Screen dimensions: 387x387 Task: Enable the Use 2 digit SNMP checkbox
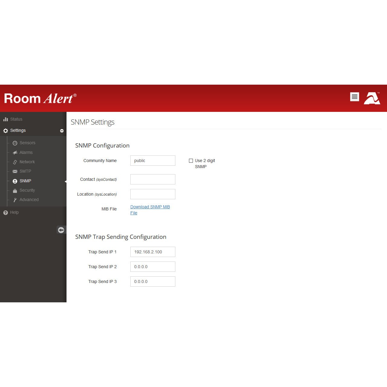click(191, 161)
